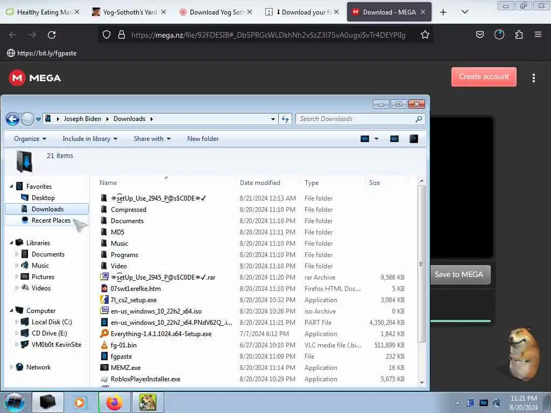Click the site security lock icon
Viewport: 551px width, 413px height.
pos(122,34)
